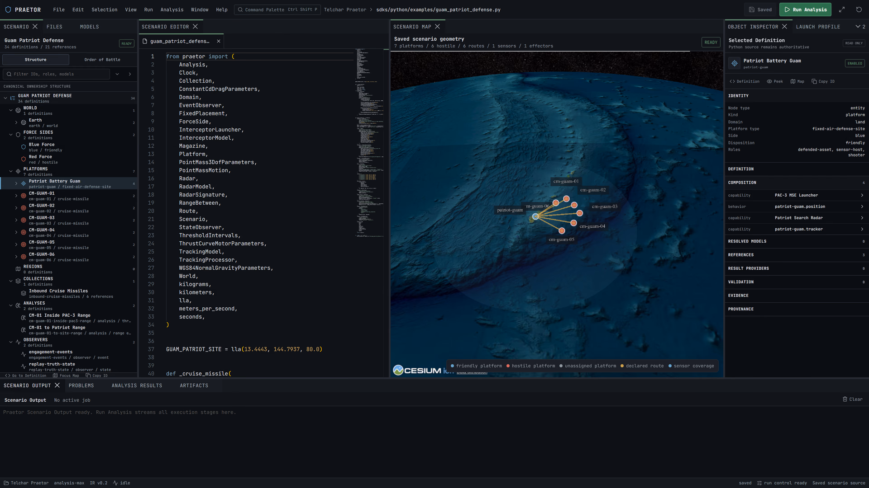Click the Patriot Battery Guam crosshair icon in inspector
This screenshot has height=488, width=869.
pos(735,63)
